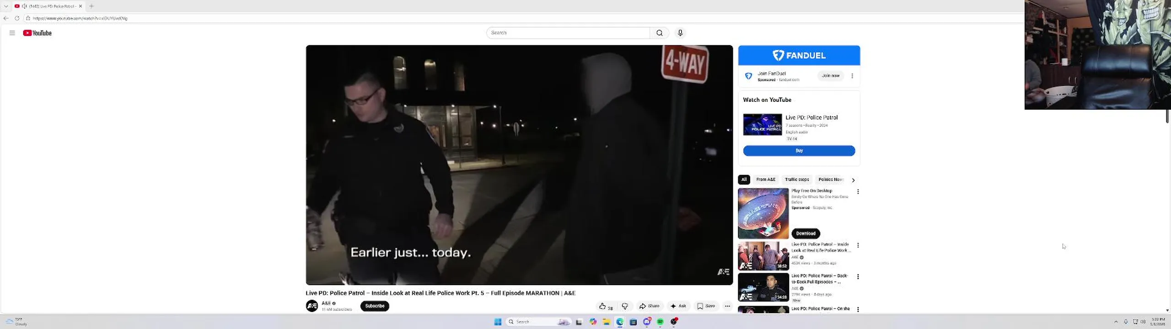The height and width of the screenshot is (329, 1171).
Task: Select the From A&E filter chip
Action: tap(765, 180)
